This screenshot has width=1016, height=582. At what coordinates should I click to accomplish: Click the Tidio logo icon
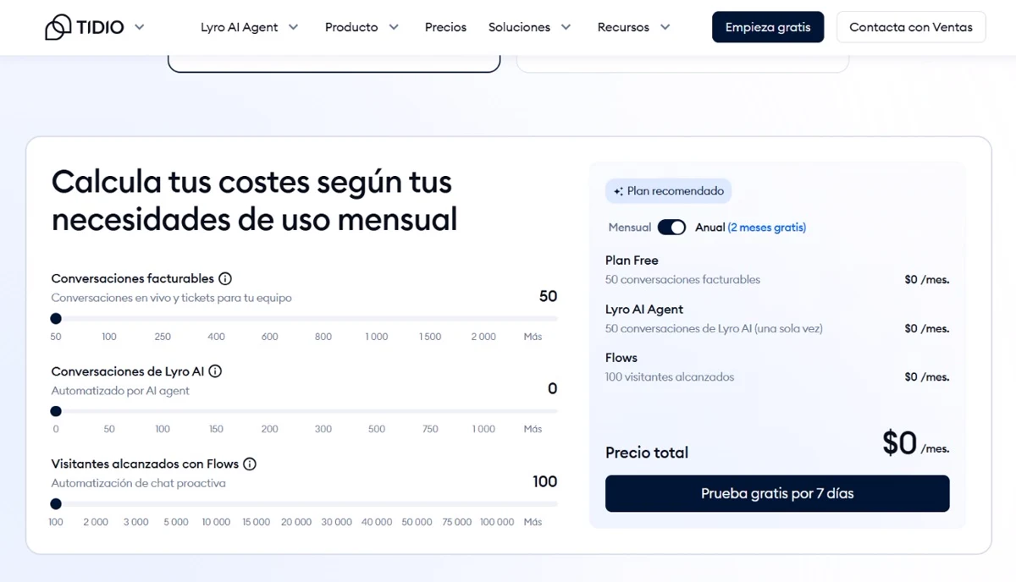pyautogui.click(x=58, y=27)
